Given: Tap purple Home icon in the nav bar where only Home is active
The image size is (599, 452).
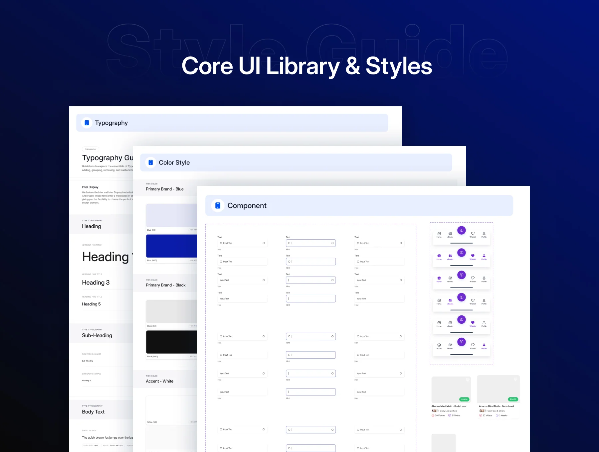Looking at the screenshot, I should [439, 278].
